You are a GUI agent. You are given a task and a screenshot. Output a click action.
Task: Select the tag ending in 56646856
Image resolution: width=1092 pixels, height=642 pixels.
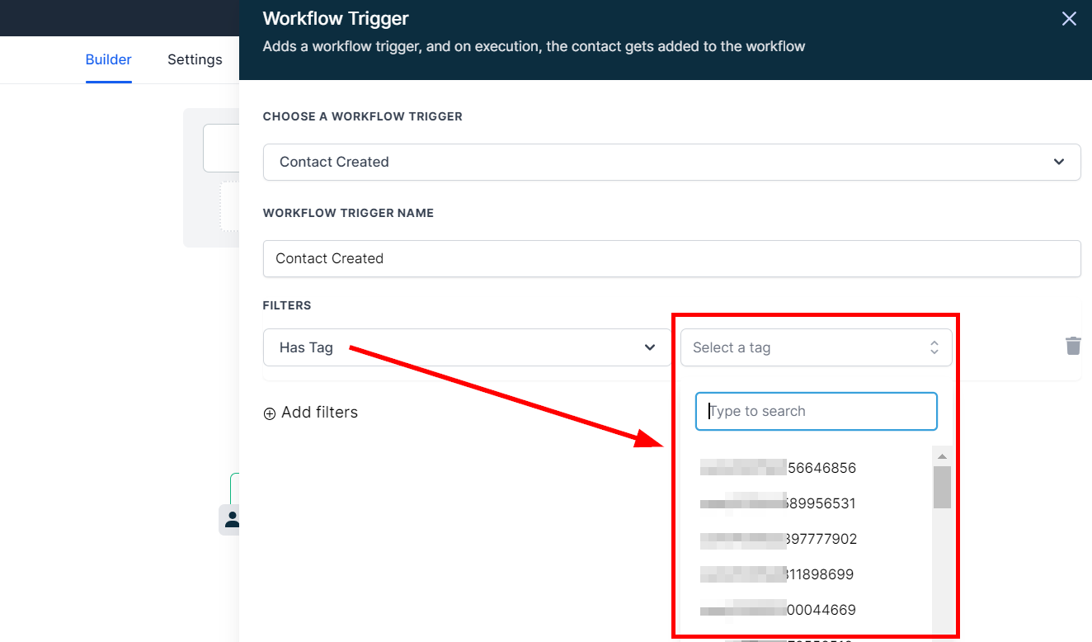click(x=779, y=468)
